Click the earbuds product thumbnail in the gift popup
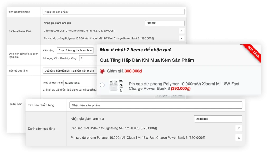This screenshot has width=270, height=152. pyautogui.click(x=116, y=85)
